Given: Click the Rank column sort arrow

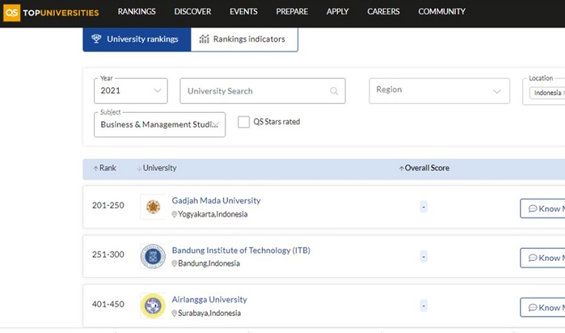Looking at the screenshot, I should [x=96, y=169].
